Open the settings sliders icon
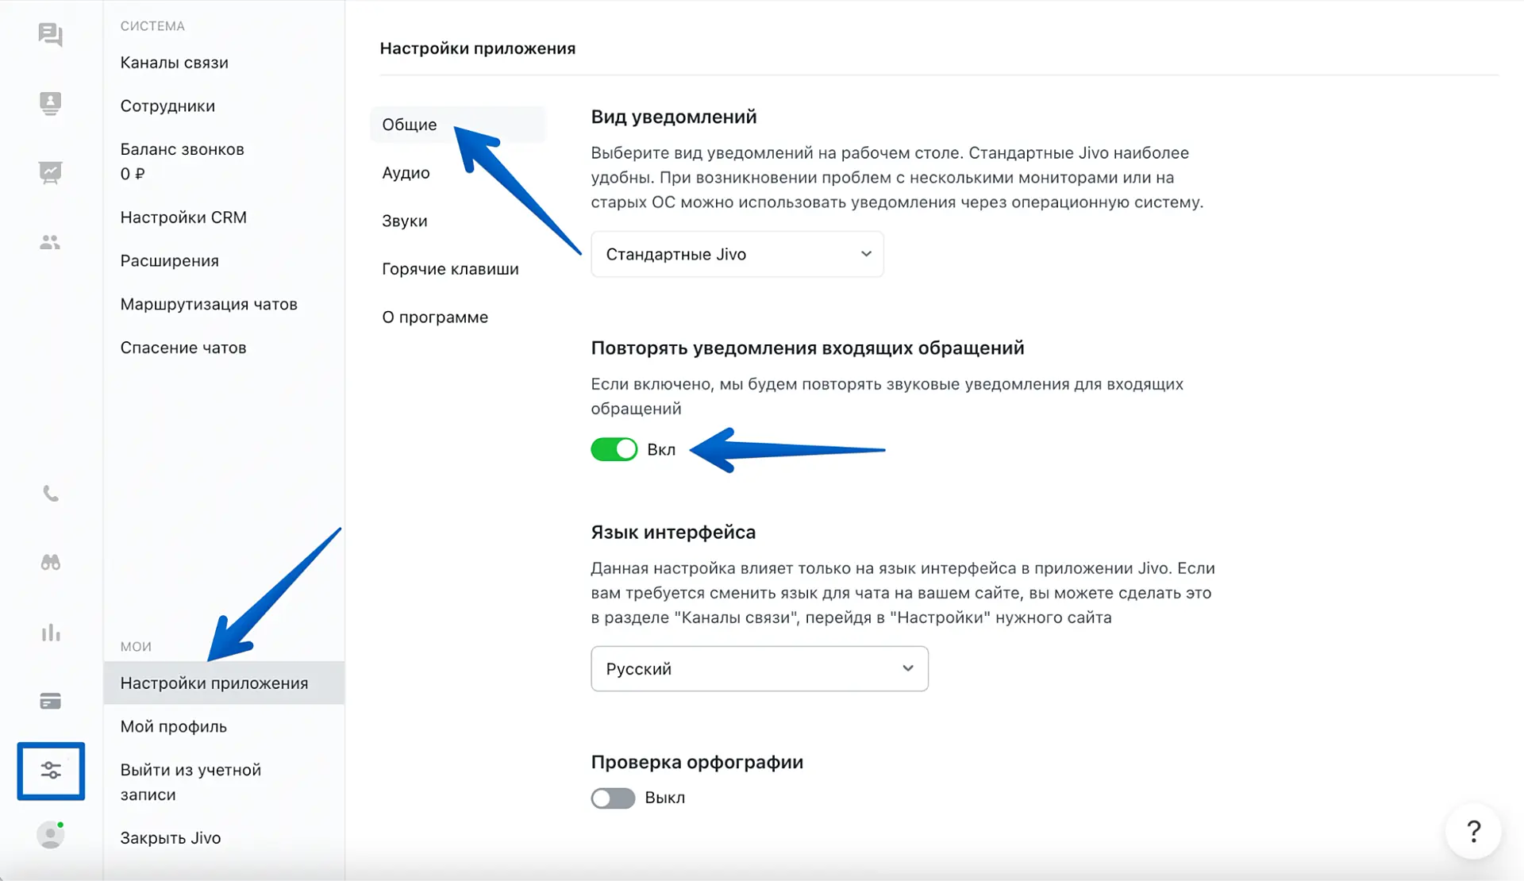The image size is (1524, 881). (51, 771)
